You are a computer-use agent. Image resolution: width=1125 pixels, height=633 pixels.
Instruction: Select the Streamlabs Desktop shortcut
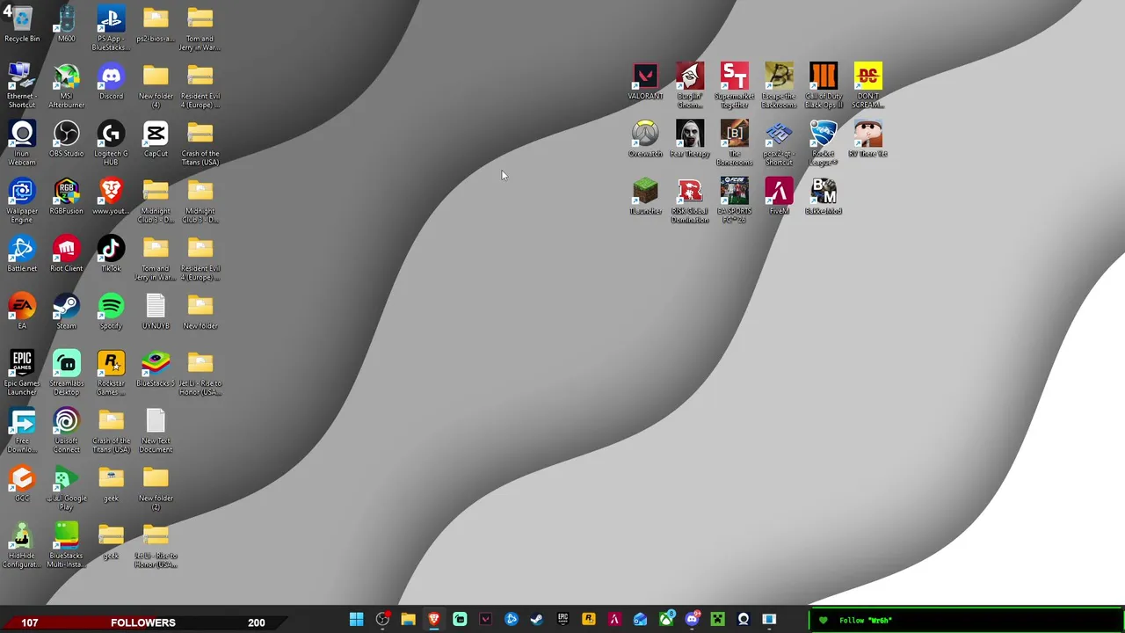(x=66, y=373)
